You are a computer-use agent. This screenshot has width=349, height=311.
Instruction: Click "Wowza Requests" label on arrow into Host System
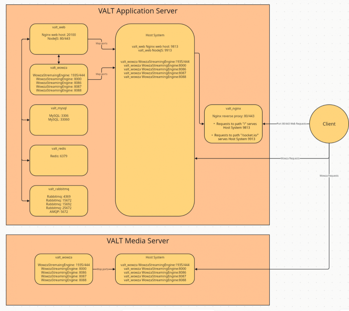(x=290, y=158)
